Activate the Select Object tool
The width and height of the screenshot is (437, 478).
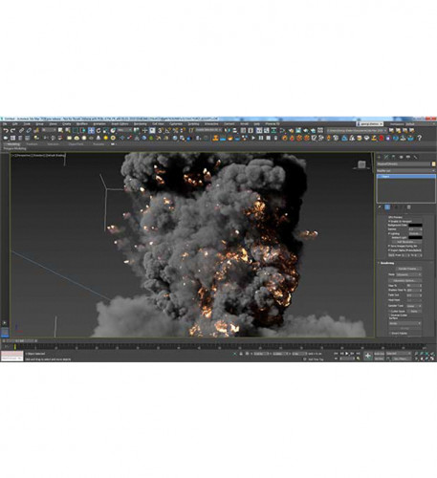60,130
